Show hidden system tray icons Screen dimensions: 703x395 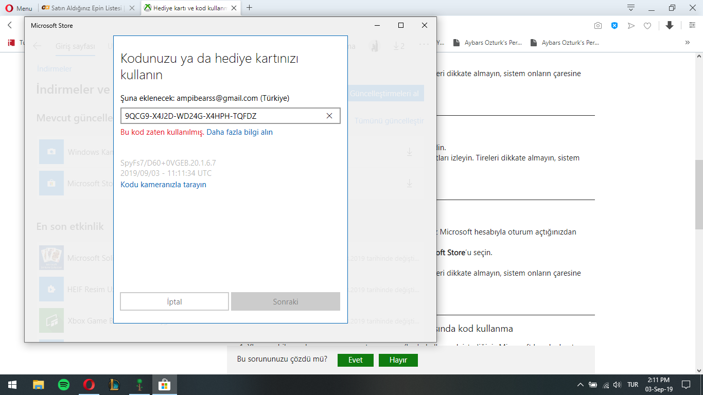tap(581, 385)
